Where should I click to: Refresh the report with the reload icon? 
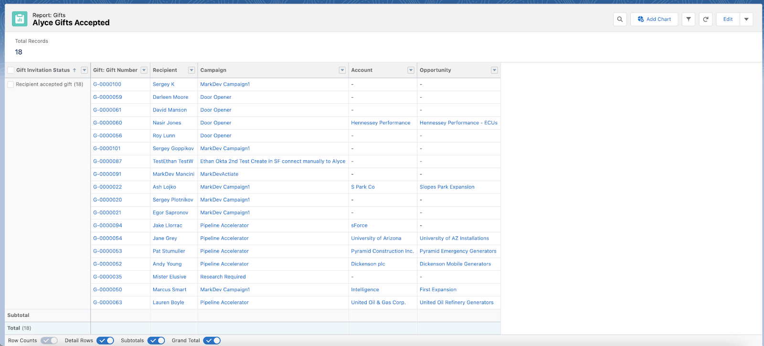click(706, 19)
